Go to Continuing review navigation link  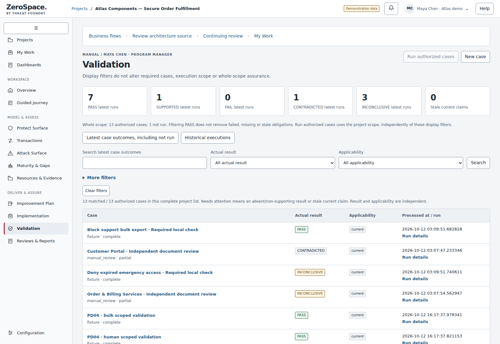(x=223, y=36)
